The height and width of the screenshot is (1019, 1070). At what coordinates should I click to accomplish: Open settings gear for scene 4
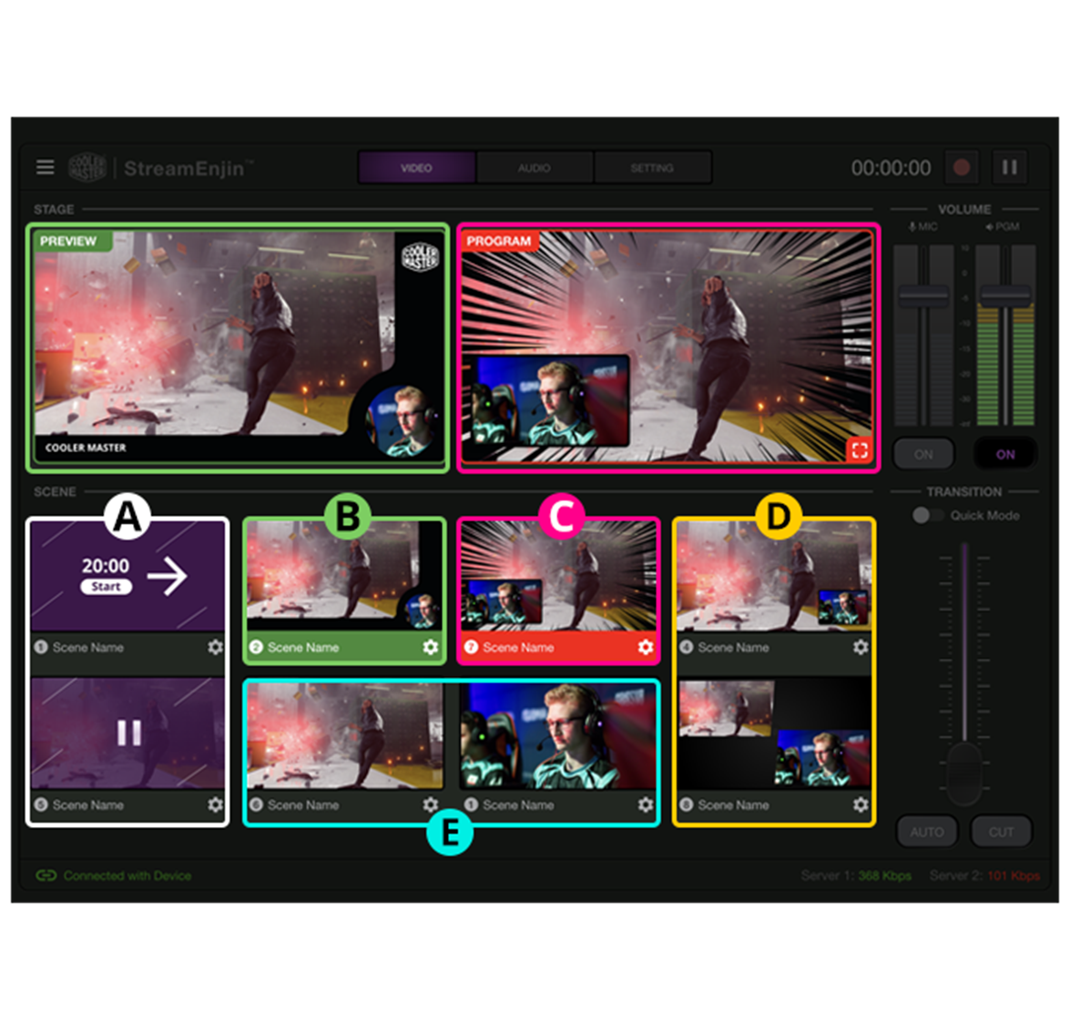[861, 647]
